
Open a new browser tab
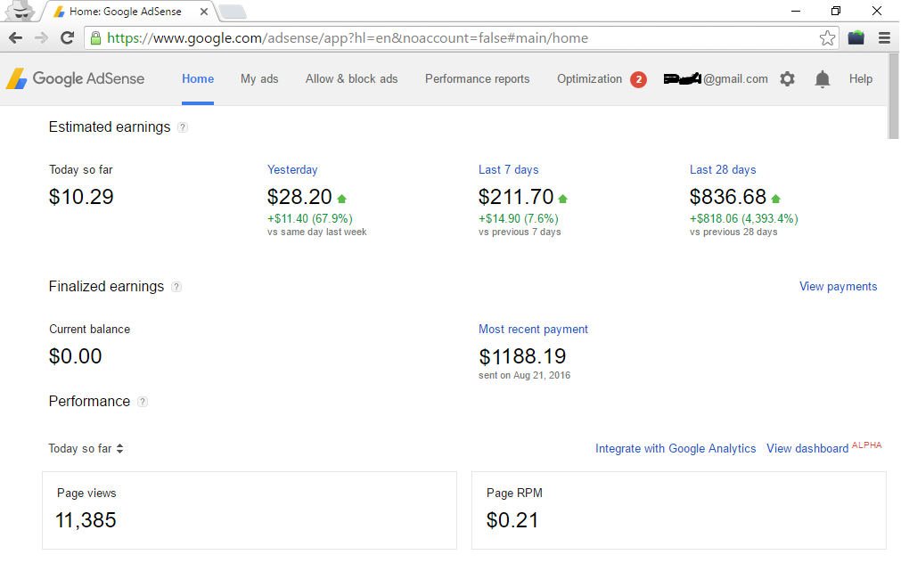[x=233, y=12]
